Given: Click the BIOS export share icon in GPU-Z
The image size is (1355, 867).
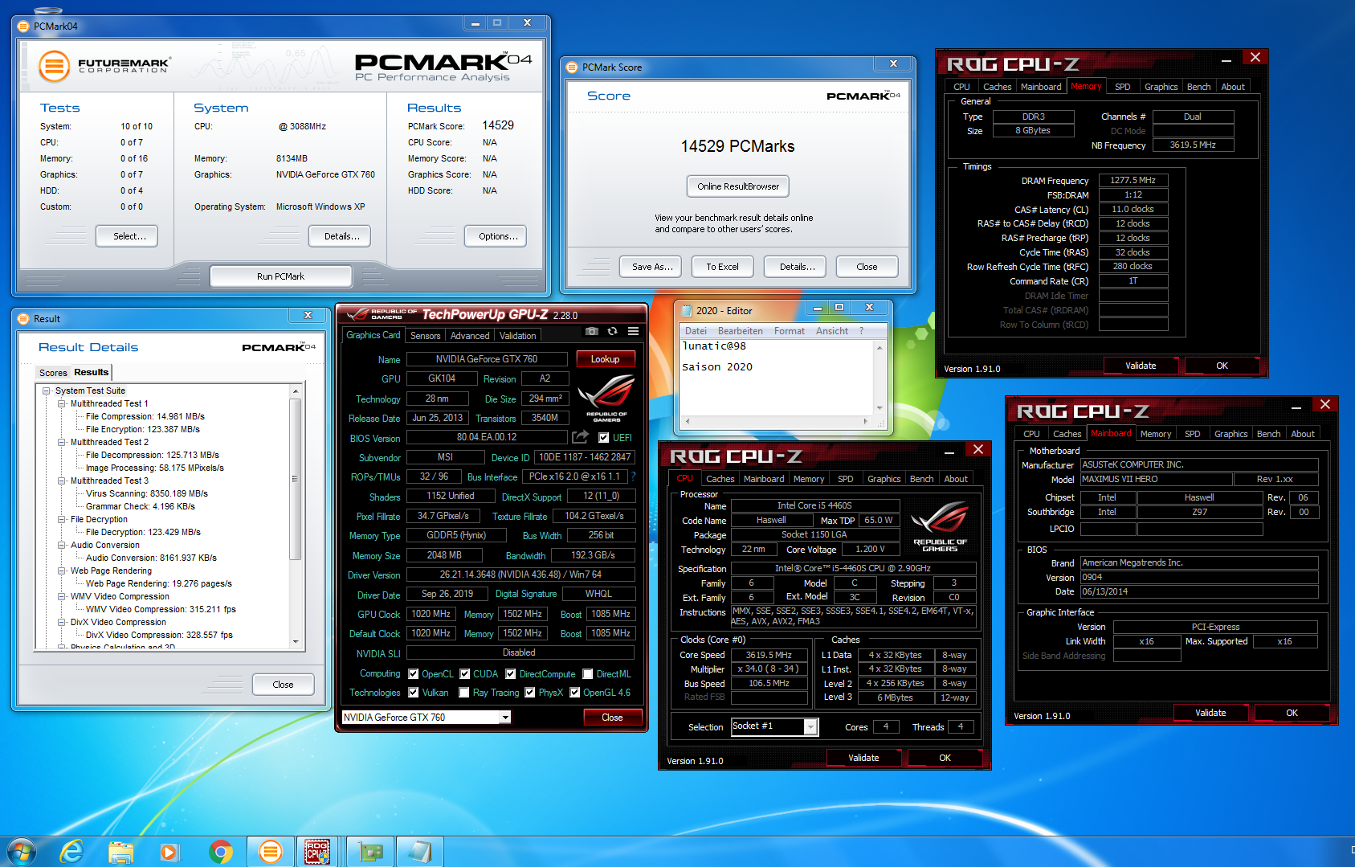Looking at the screenshot, I should click(x=580, y=437).
